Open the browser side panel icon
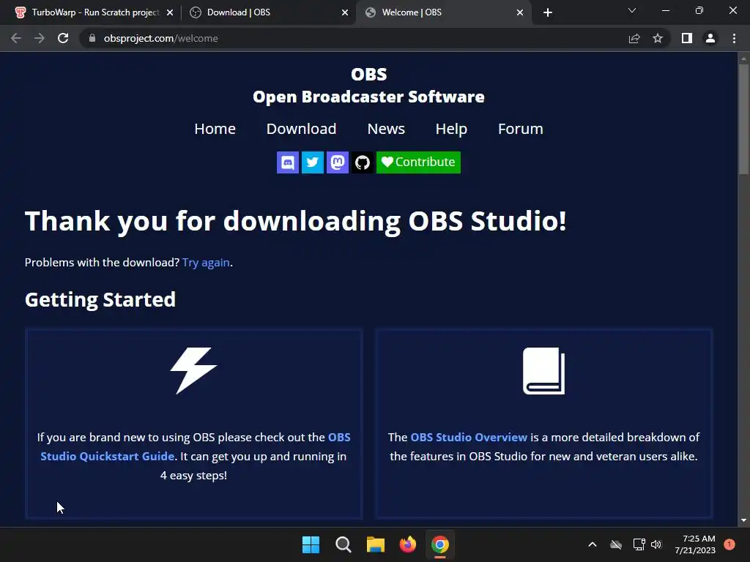Image resolution: width=750 pixels, height=562 pixels. tap(687, 38)
